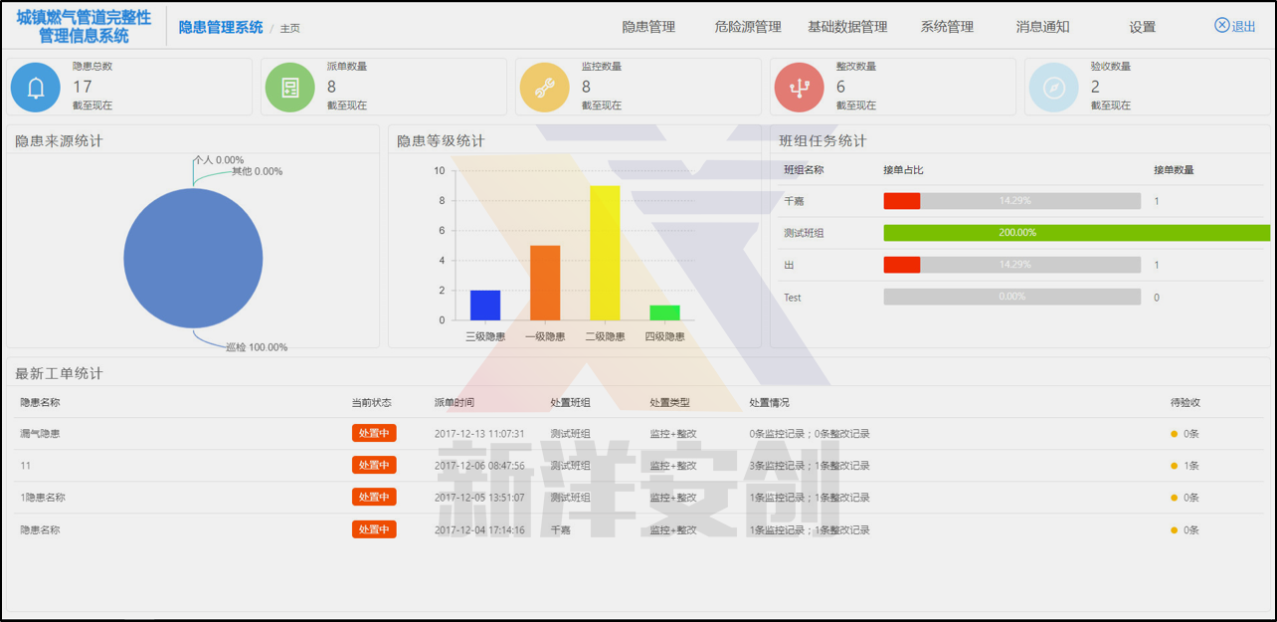Click the 0条监控记录；0条整改记录 cell
The height and width of the screenshot is (622, 1277).
tap(810, 434)
